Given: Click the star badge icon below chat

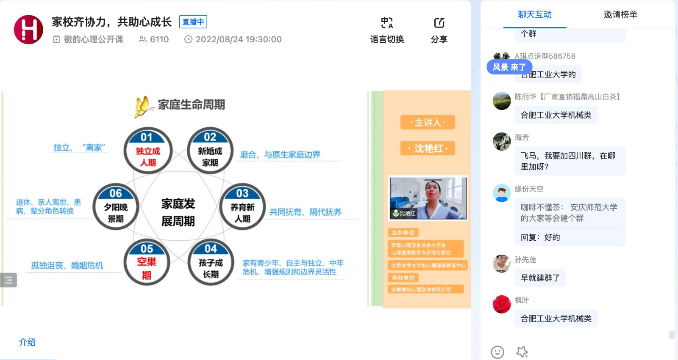Looking at the screenshot, I should pyautogui.click(x=522, y=352).
